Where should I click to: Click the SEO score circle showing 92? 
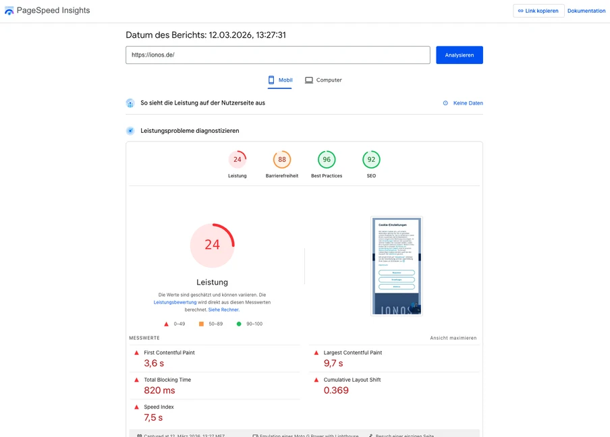click(x=371, y=159)
